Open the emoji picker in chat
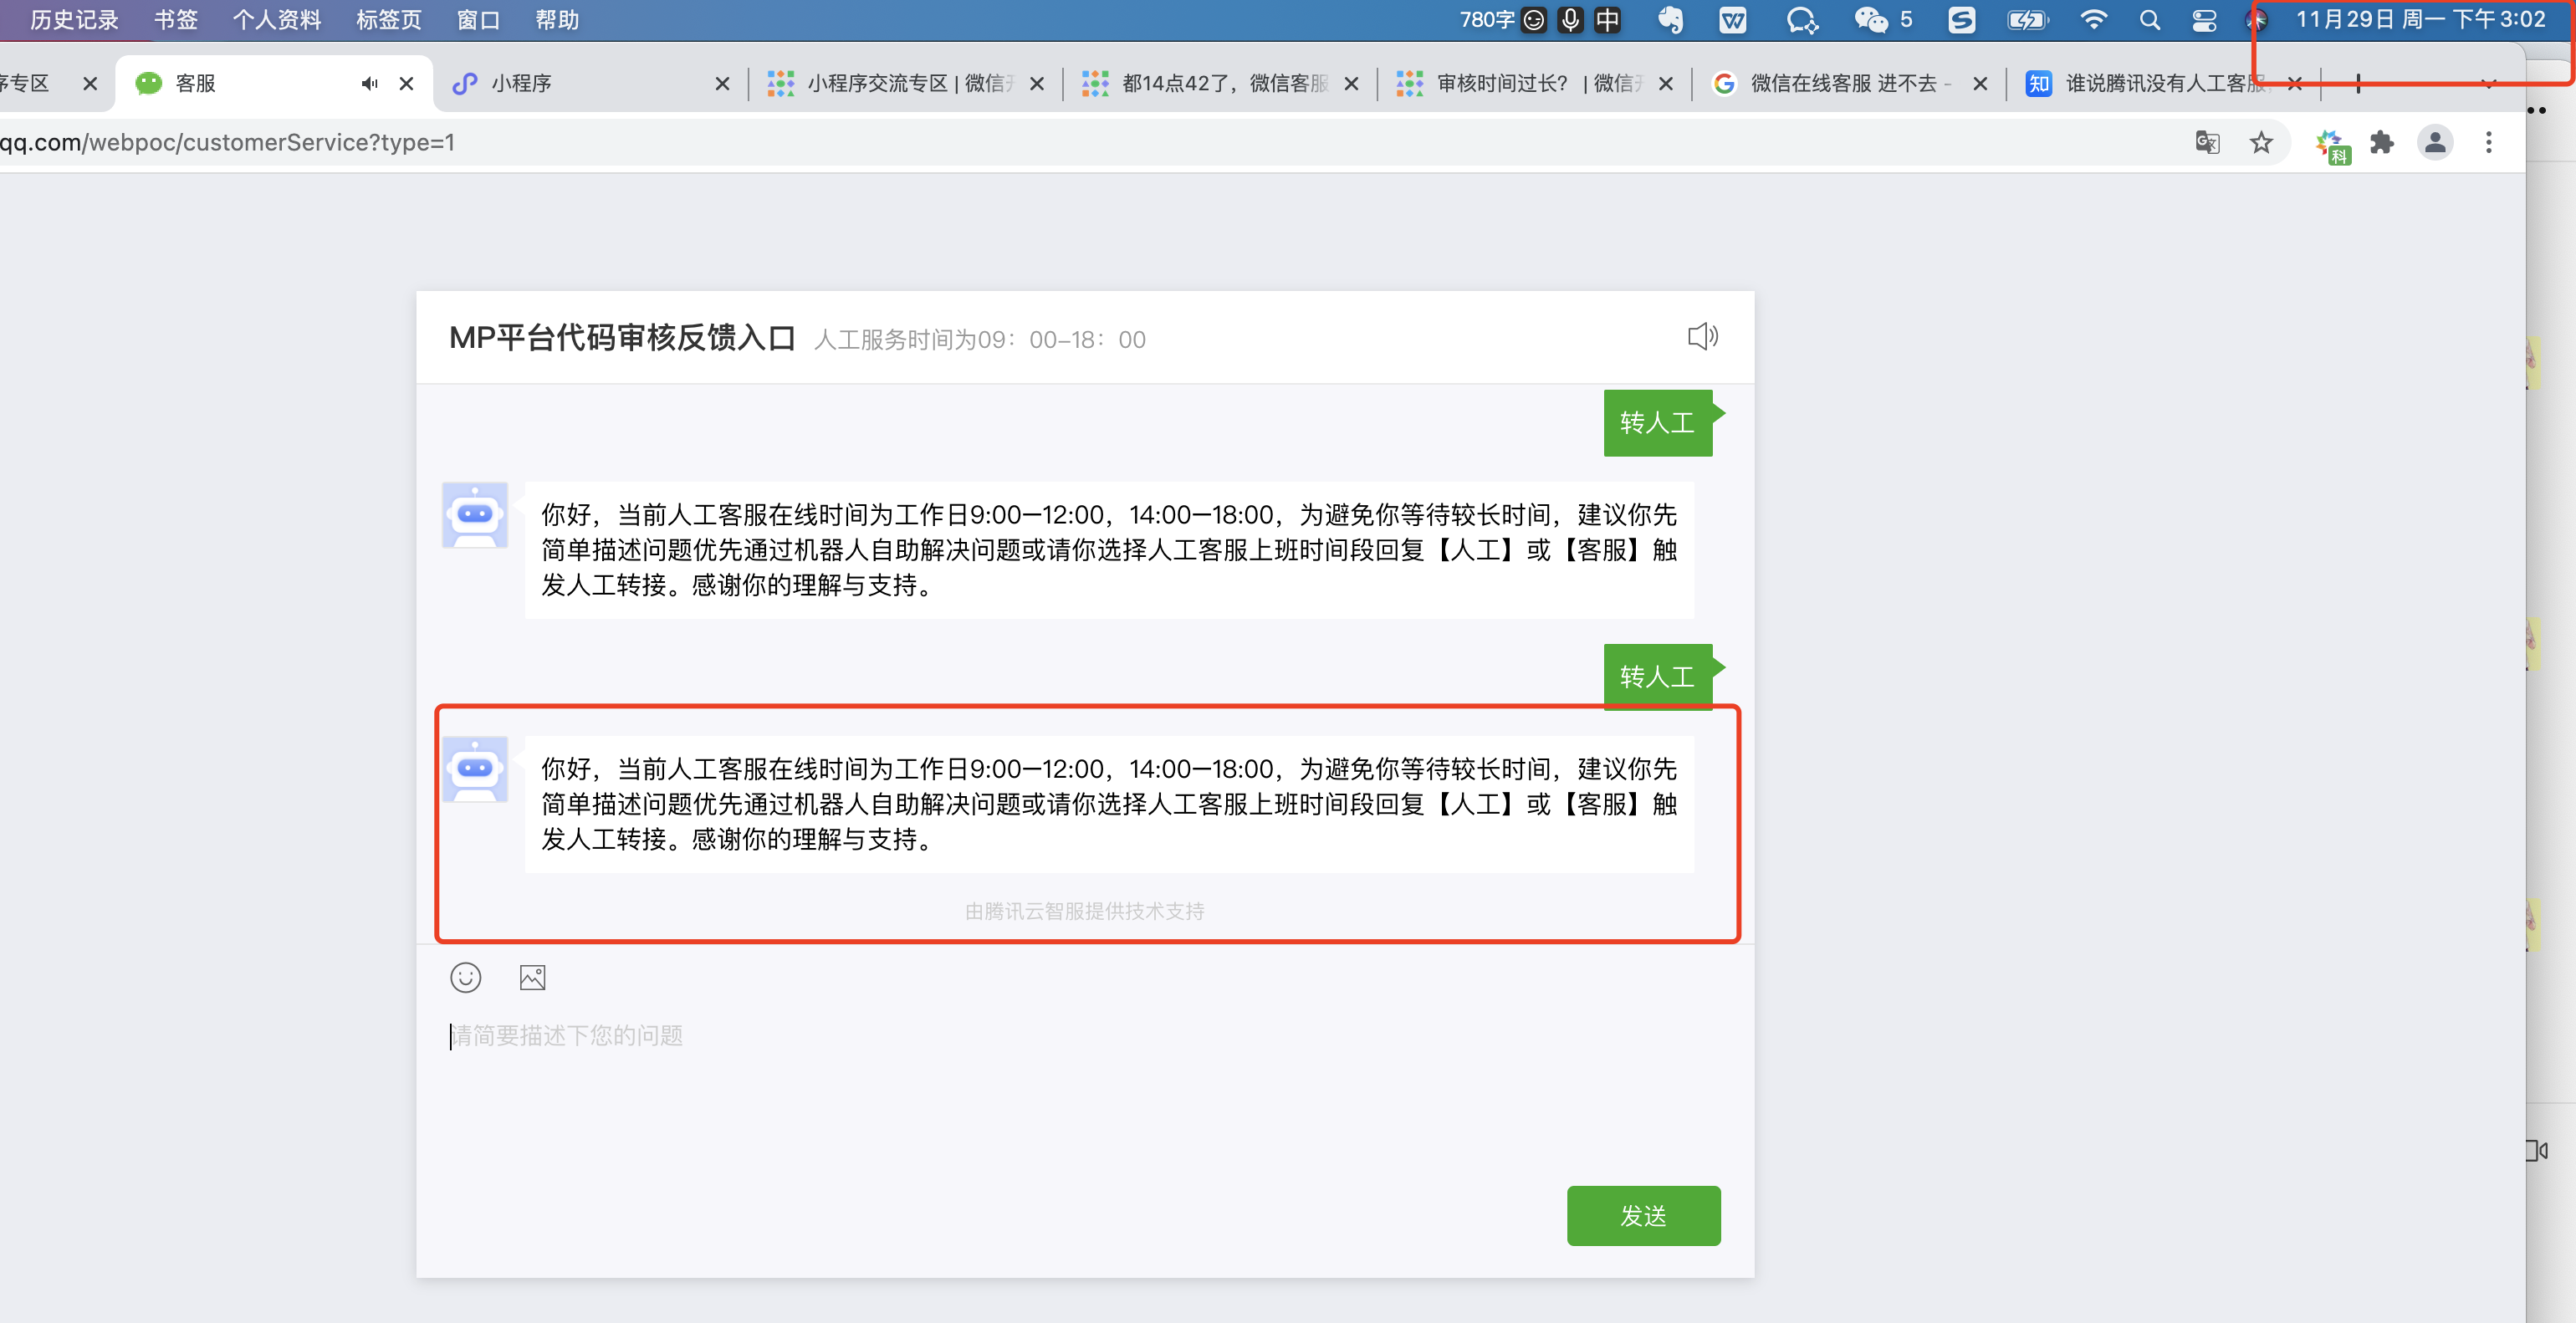The width and height of the screenshot is (2576, 1323). point(465,977)
